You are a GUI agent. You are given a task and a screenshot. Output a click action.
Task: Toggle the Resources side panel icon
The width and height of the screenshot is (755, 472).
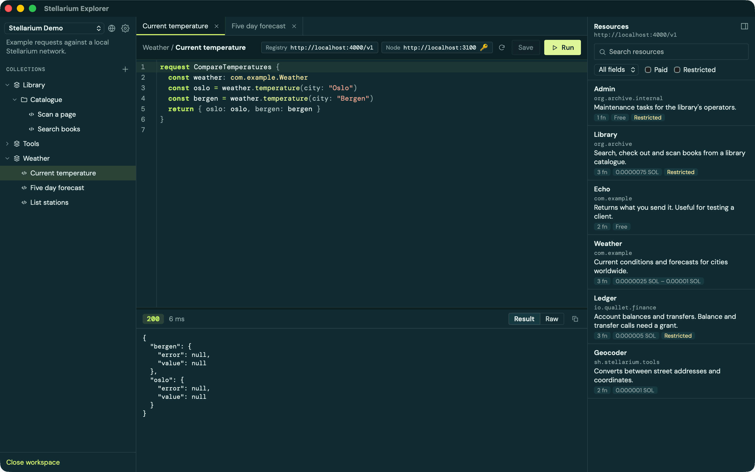click(x=745, y=26)
